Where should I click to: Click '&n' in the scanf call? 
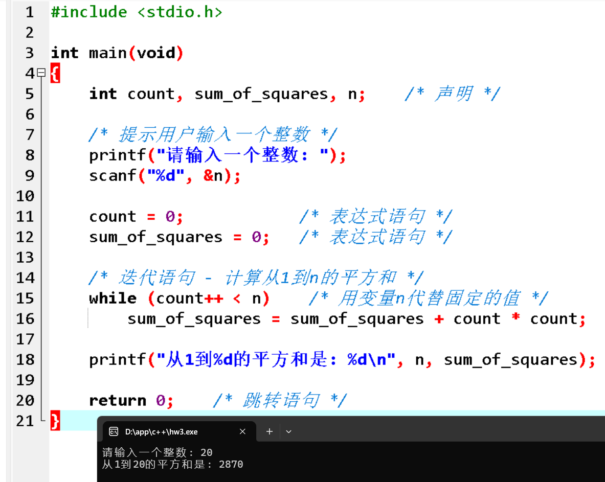(x=213, y=176)
